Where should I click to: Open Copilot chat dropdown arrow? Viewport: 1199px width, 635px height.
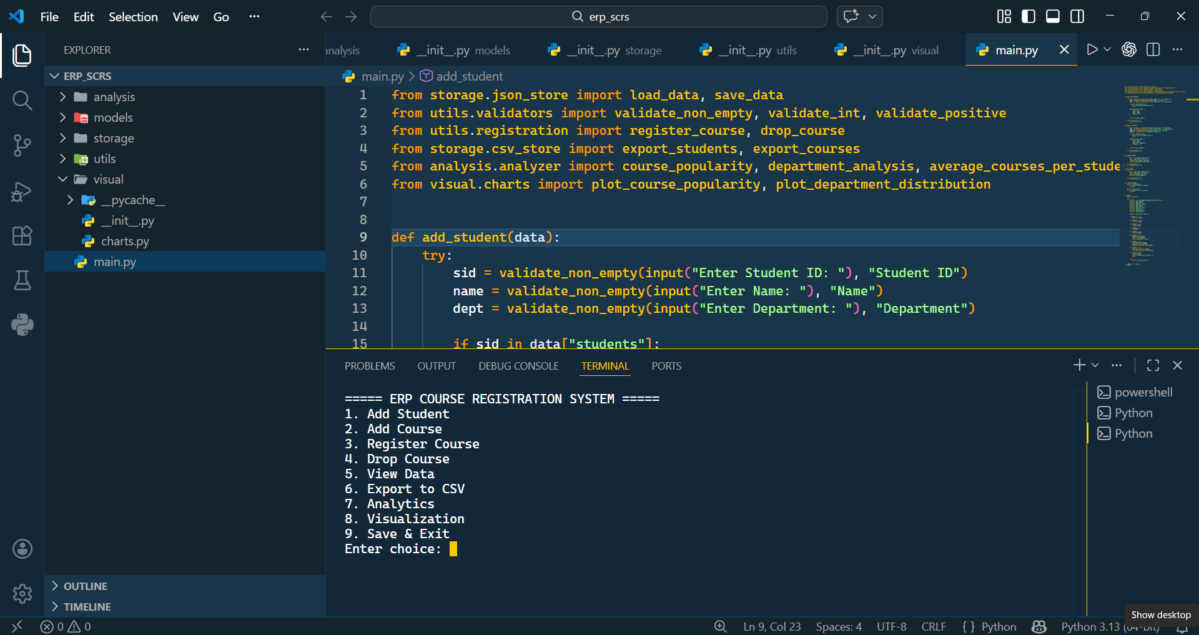[872, 17]
